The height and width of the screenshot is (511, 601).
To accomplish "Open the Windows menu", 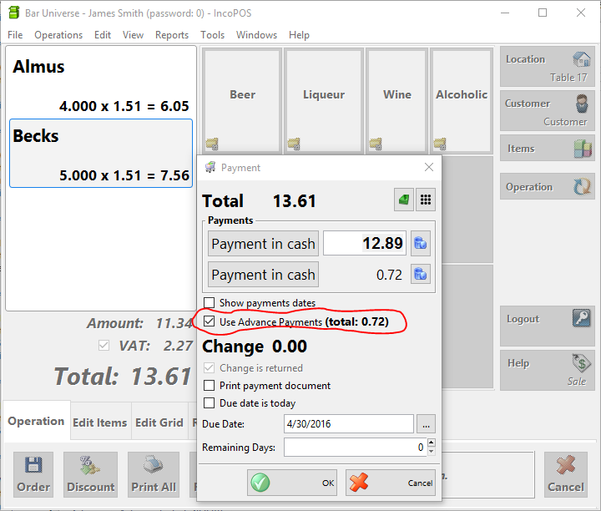I will [256, 35].
